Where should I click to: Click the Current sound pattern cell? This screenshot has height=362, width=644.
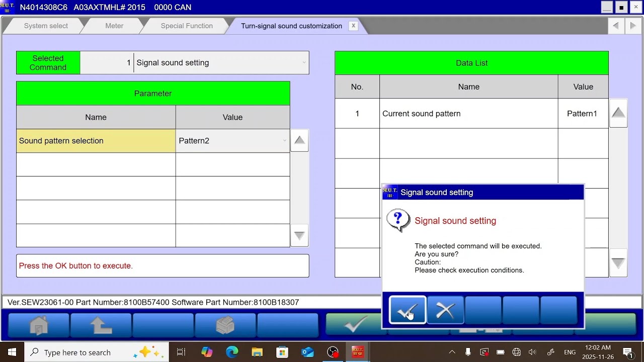pos(468,114)
